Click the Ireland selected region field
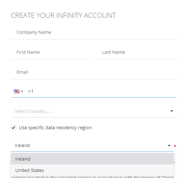Viewport: 188px width, 178px height. point(92,146)
